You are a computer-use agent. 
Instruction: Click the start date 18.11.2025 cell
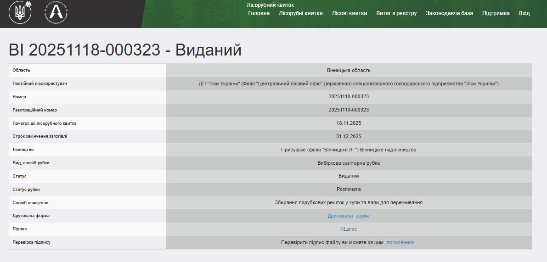349,123
